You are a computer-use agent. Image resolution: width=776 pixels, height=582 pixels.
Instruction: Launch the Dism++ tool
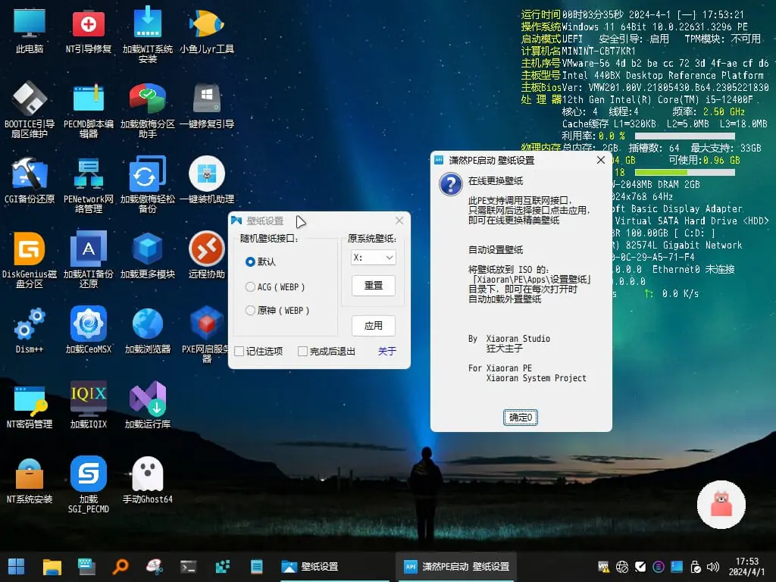click(30, 321)
